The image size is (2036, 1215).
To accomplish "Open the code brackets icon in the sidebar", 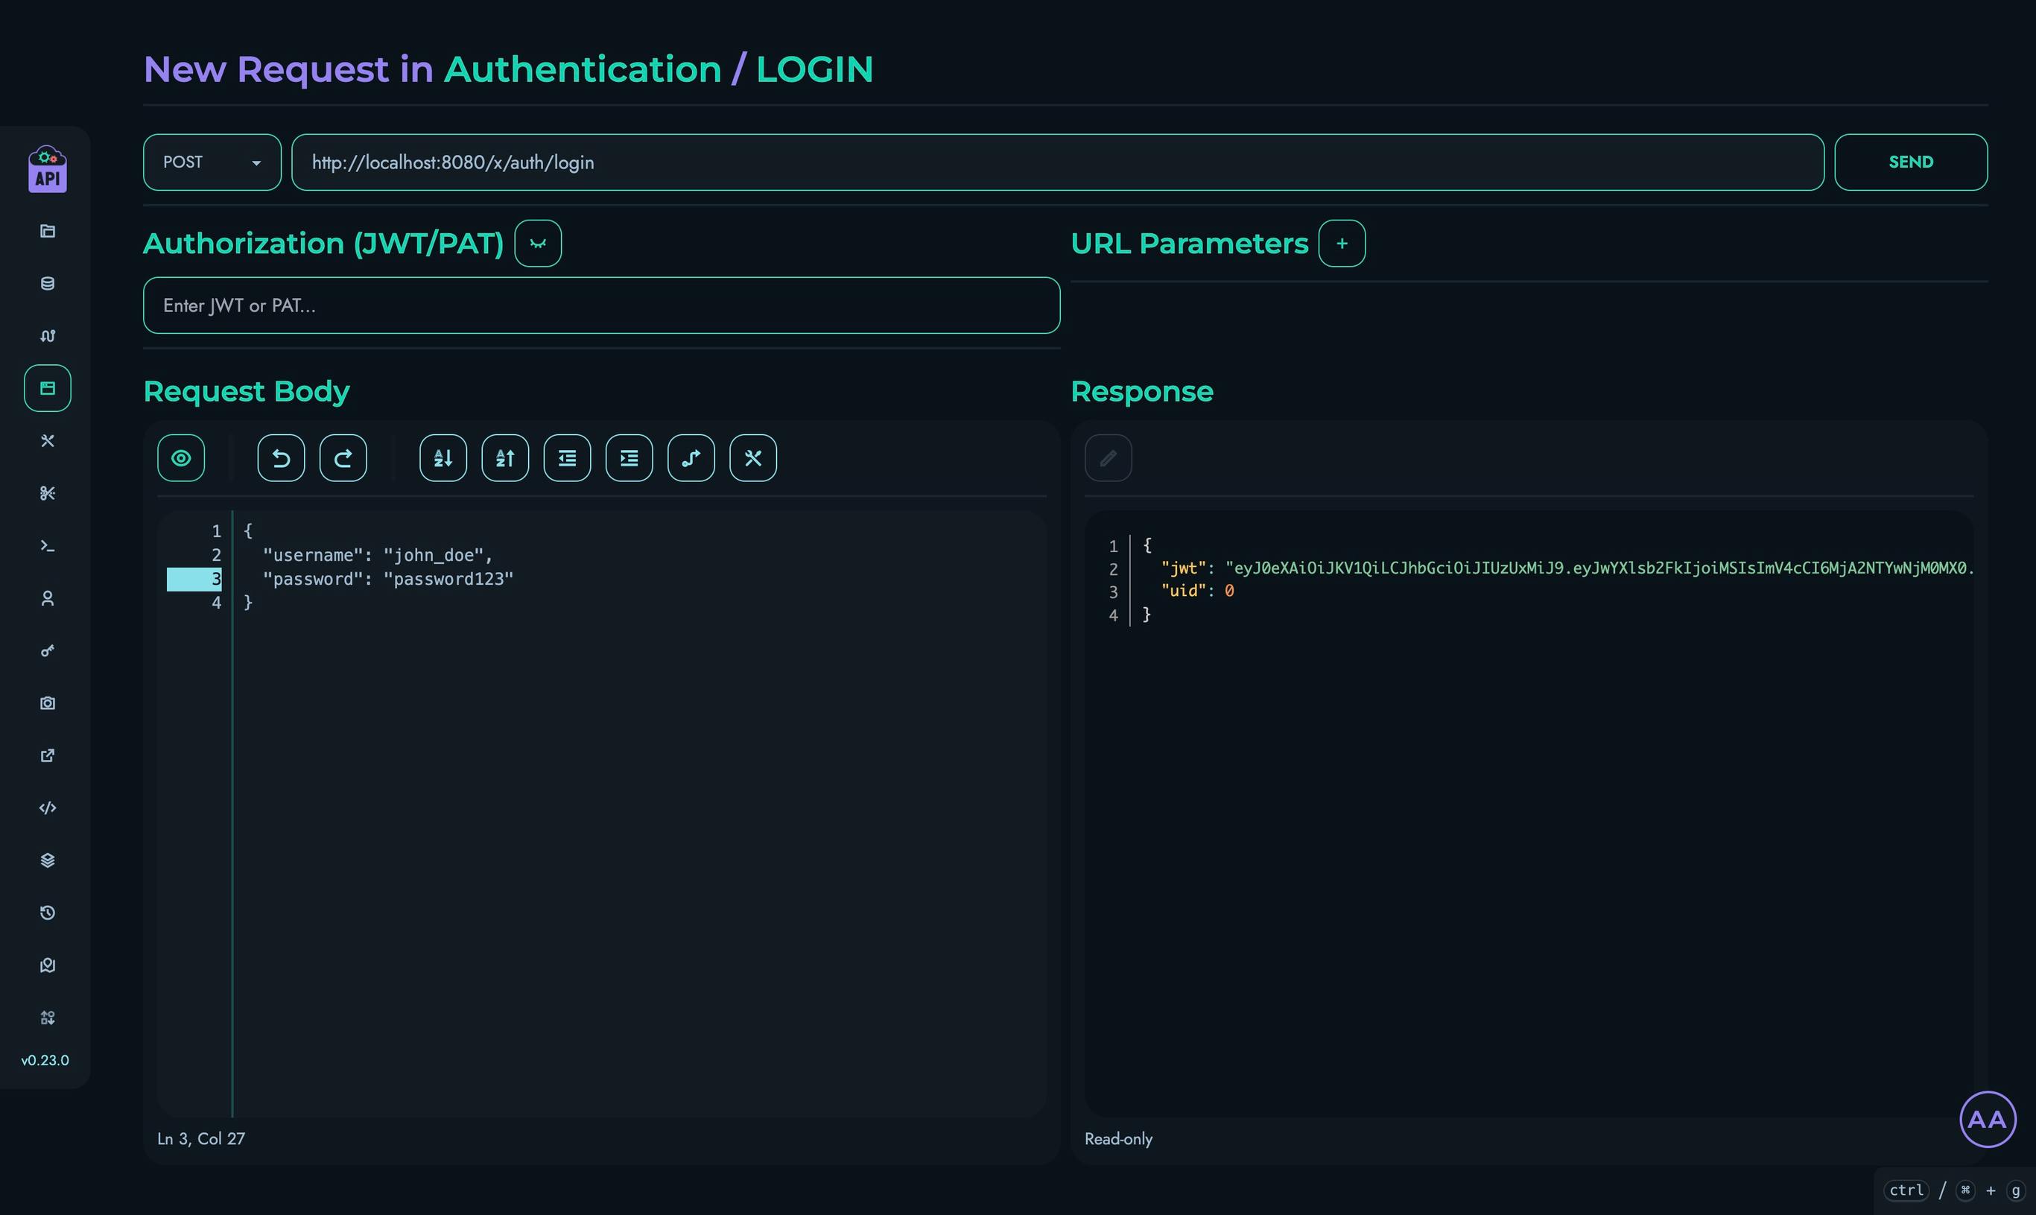I will tap(48, 808).
